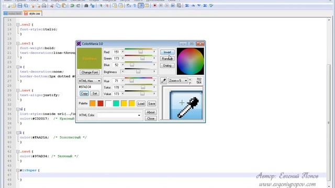Collapse the .new6 block fold marker
The width and height of the screenshot is (335, 188).
tap(18, 151)
